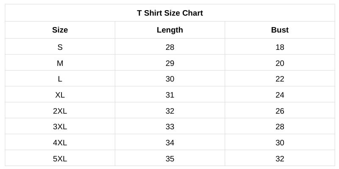Select bust value 22 for size L
This screenshot has width=339, height=169.
point(280,79)
